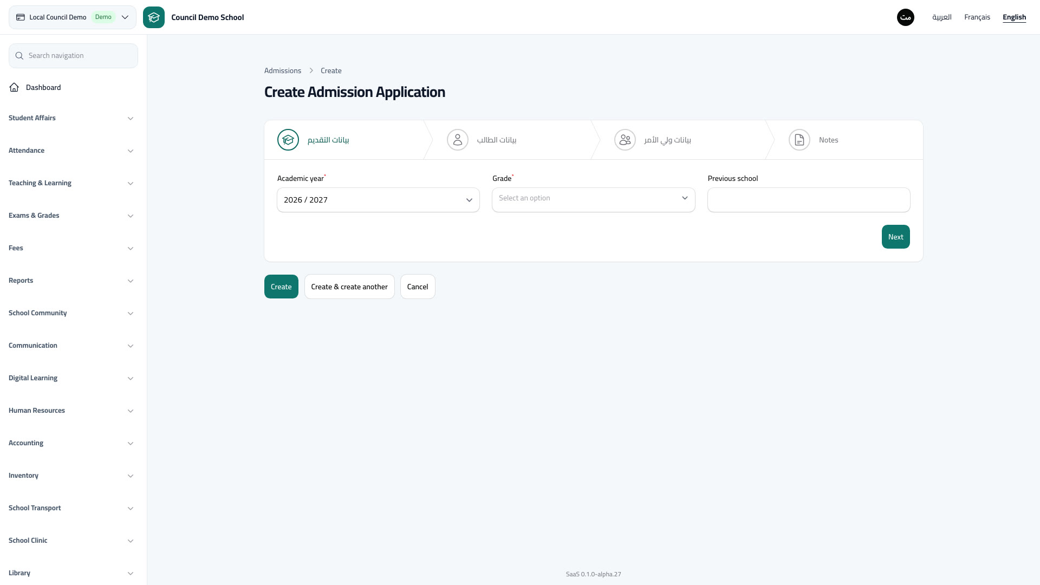The image size is (1040, 585).
Task: Click Create & create another
Action: 349,287
